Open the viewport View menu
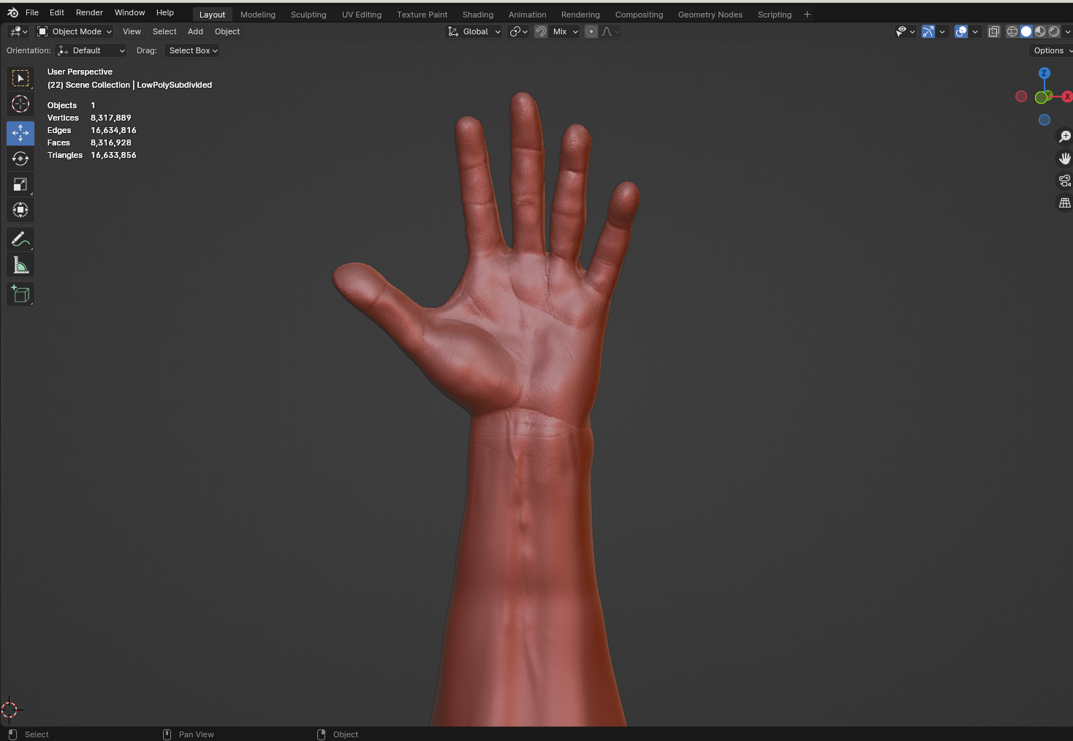Screen dimensions: 1073x741 (x=132, y=31)
